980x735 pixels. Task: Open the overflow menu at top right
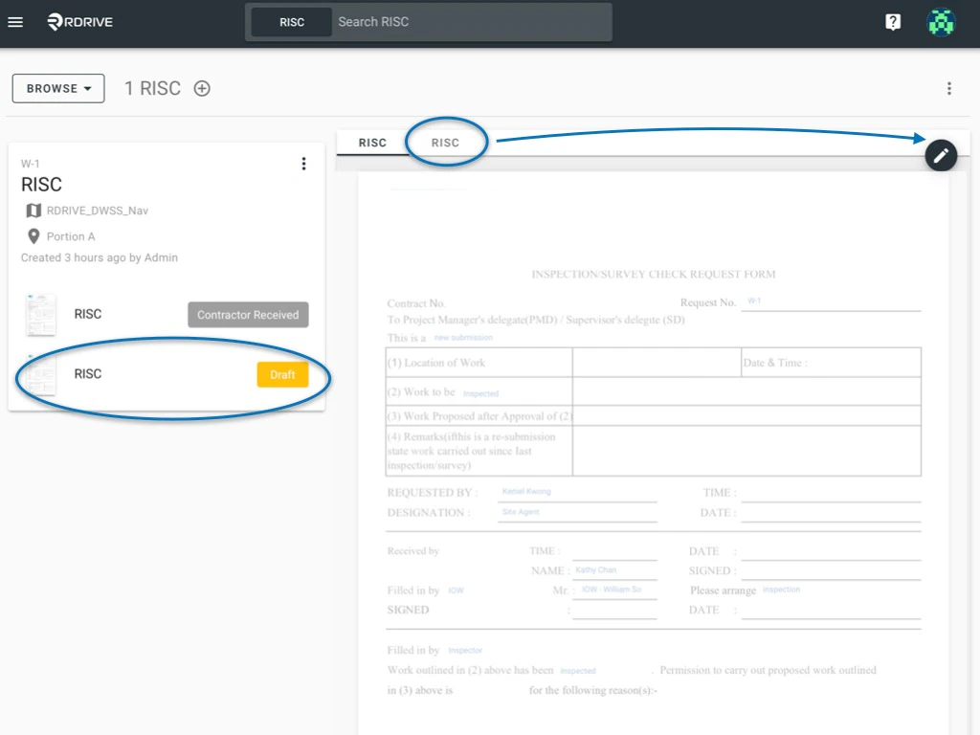pos(949,88)
